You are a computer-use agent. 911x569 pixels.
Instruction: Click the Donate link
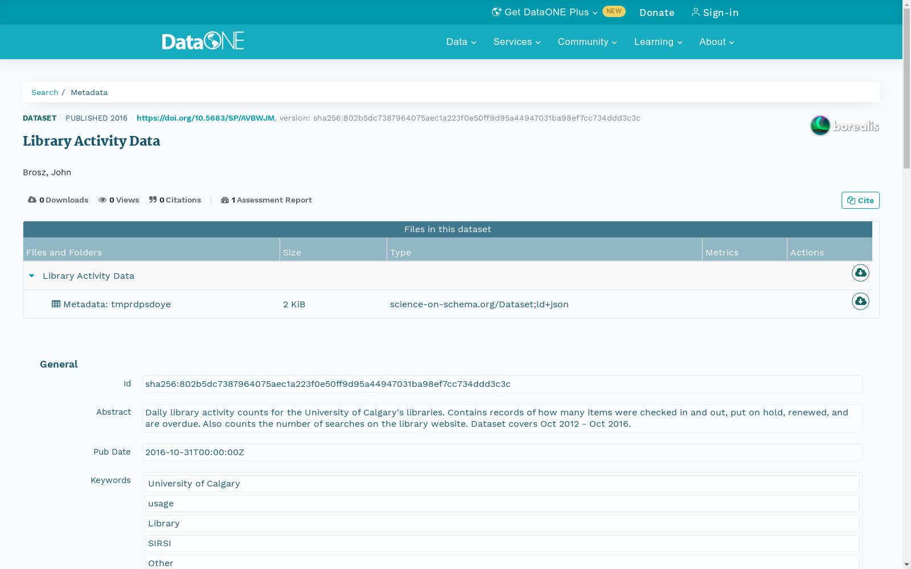[657, 13]
